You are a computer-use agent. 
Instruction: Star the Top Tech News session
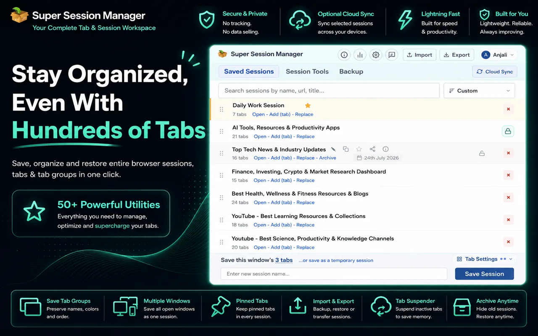tap(359, 149)
